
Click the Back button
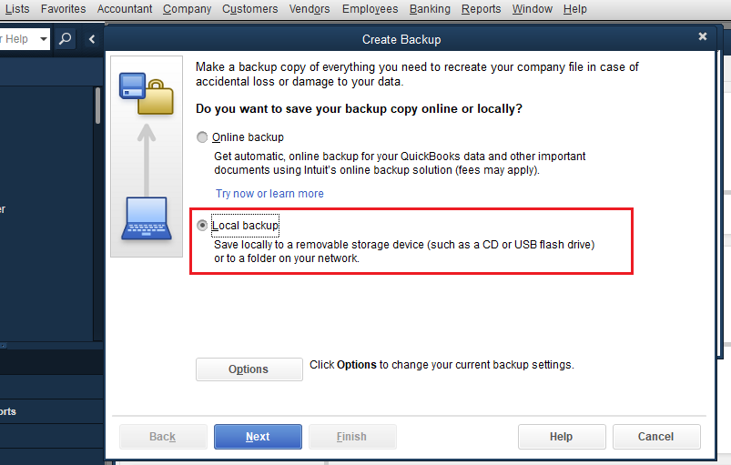(x=163, y=437)
